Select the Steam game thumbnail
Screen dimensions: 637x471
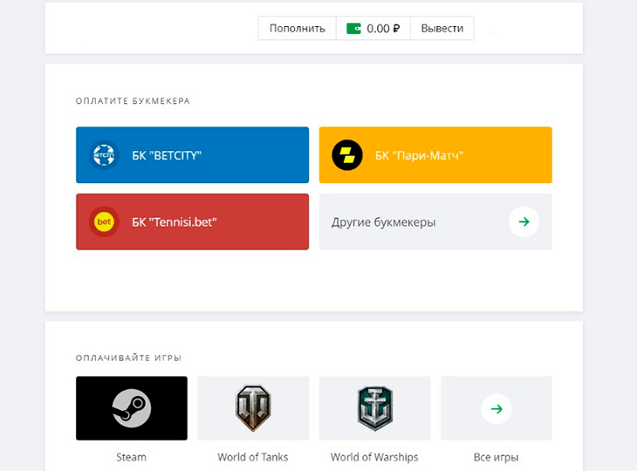point(132,408)
